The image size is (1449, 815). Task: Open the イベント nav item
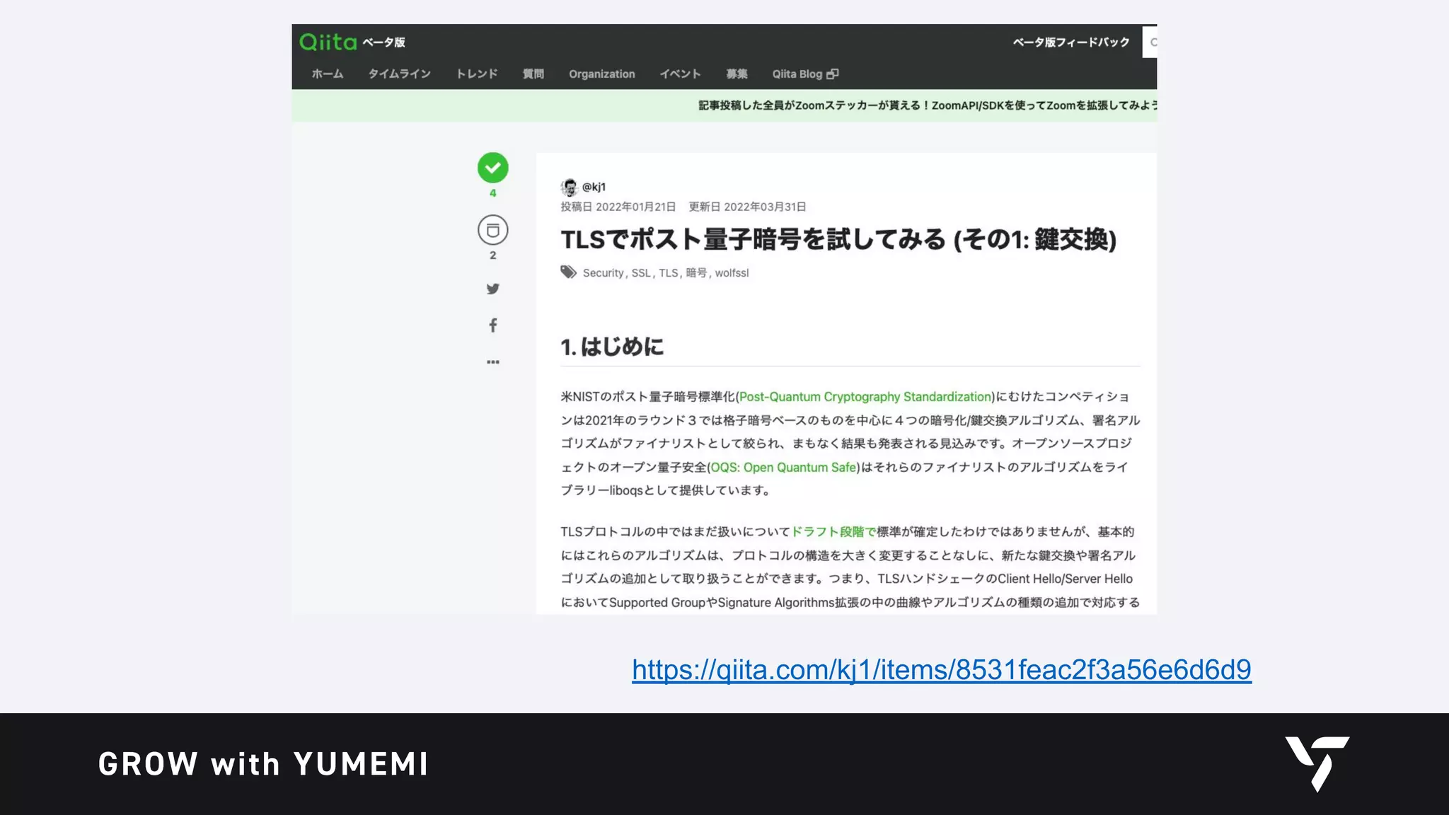[x=680, y=74]
